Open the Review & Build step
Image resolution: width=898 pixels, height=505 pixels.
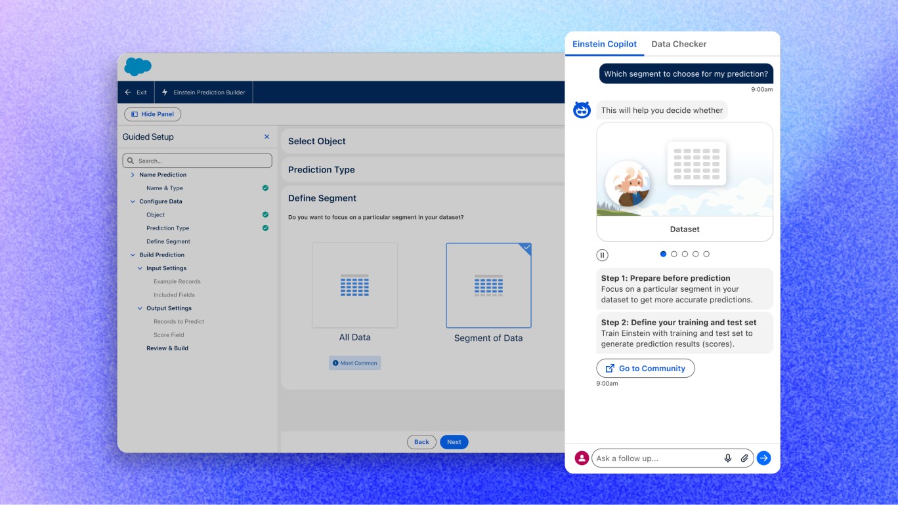[167, 348]
